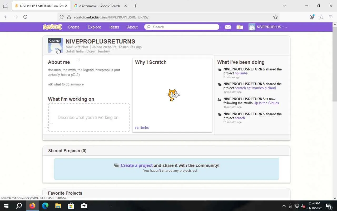
Task: Click the 'British Indian Ocean Territory' location text
Action: 88,51
